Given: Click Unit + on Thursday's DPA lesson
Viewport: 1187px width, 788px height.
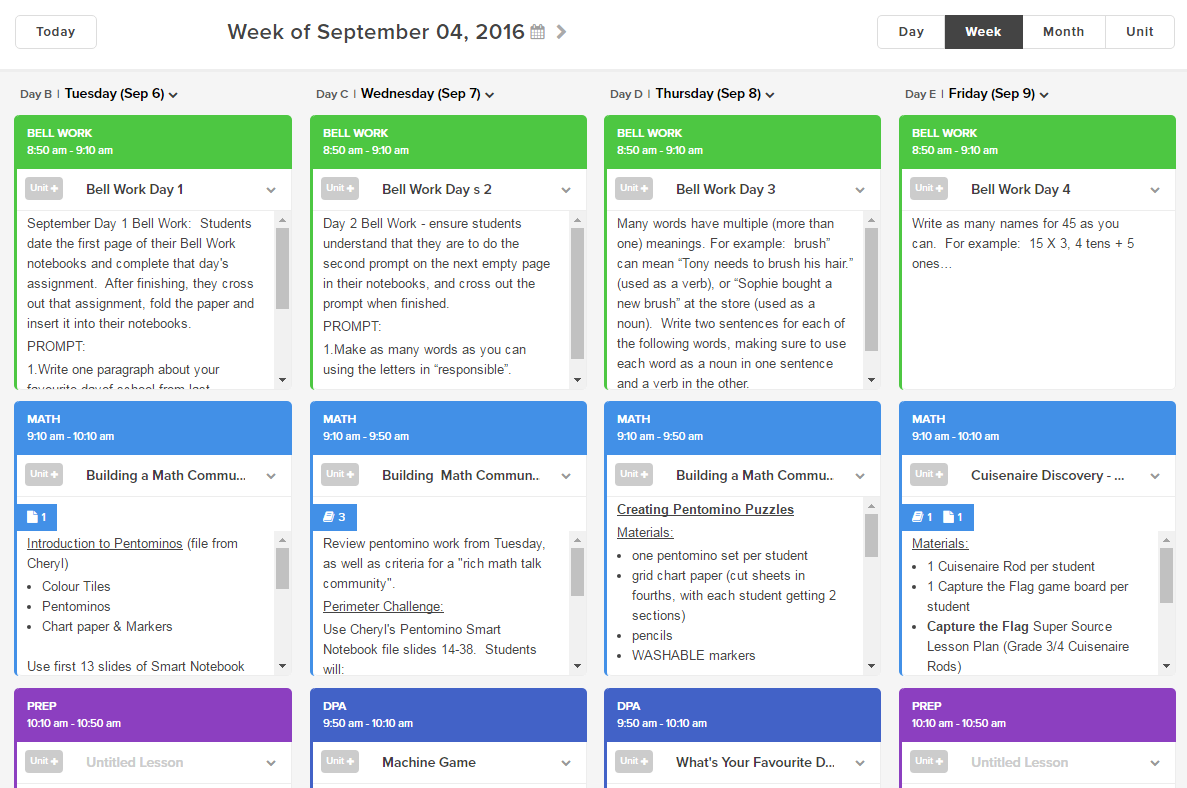Looking at the screenshot, I should (633, 761).
